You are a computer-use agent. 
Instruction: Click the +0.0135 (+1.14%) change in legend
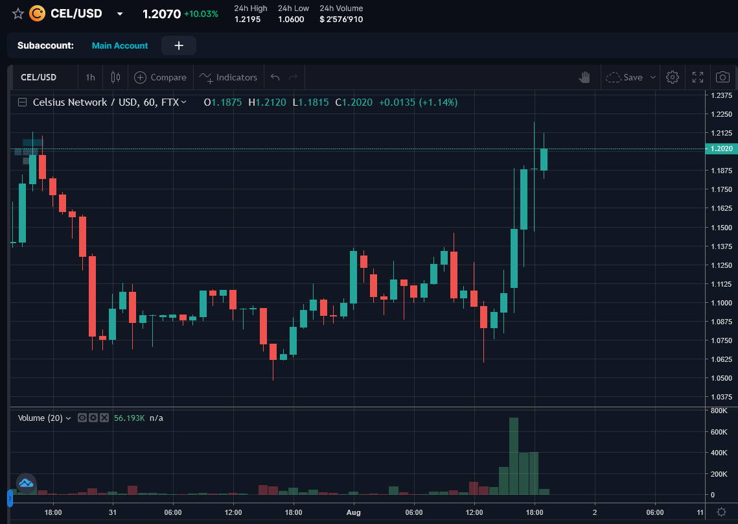coord(419,102)
